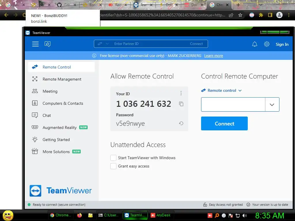Click the Meeting people icon
Image resolution: width=295 pixels, height=221 pixels.
click(x=35, y=91)
